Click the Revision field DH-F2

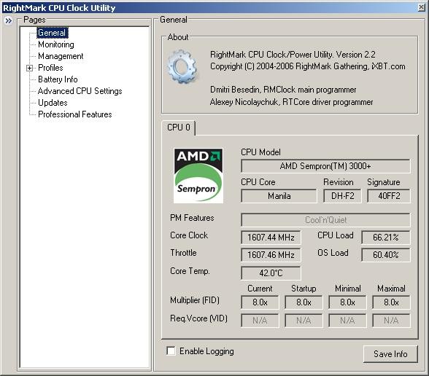[342, 196]
